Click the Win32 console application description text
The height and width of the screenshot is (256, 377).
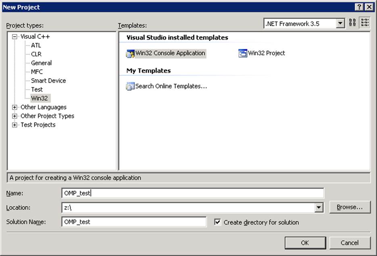click(x=75, y=178)
